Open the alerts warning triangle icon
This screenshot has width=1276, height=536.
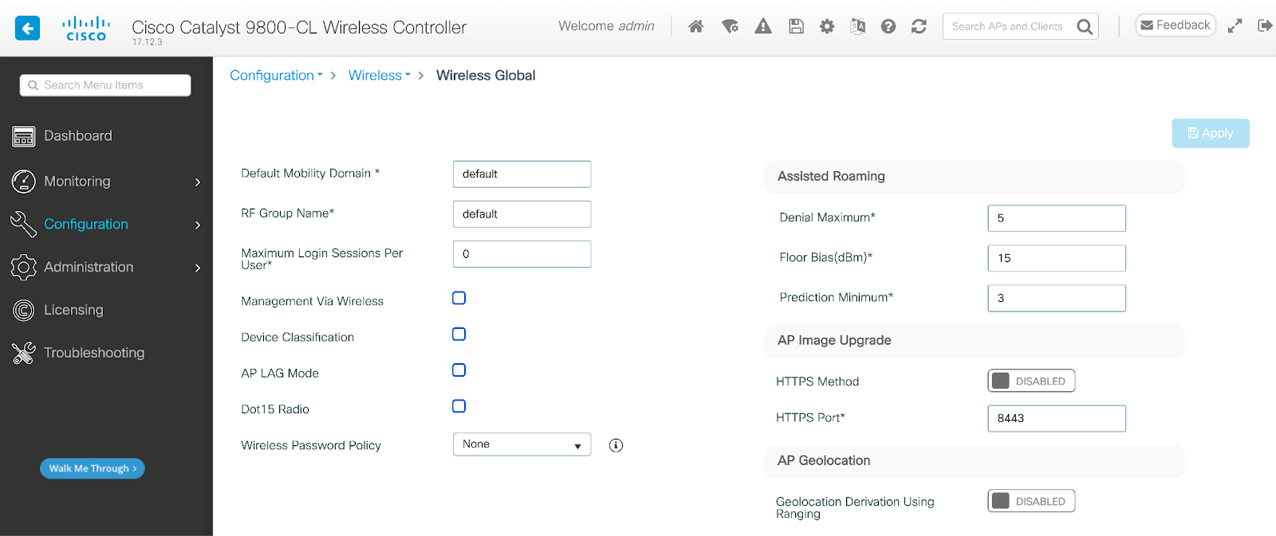[x=763, y=26]
